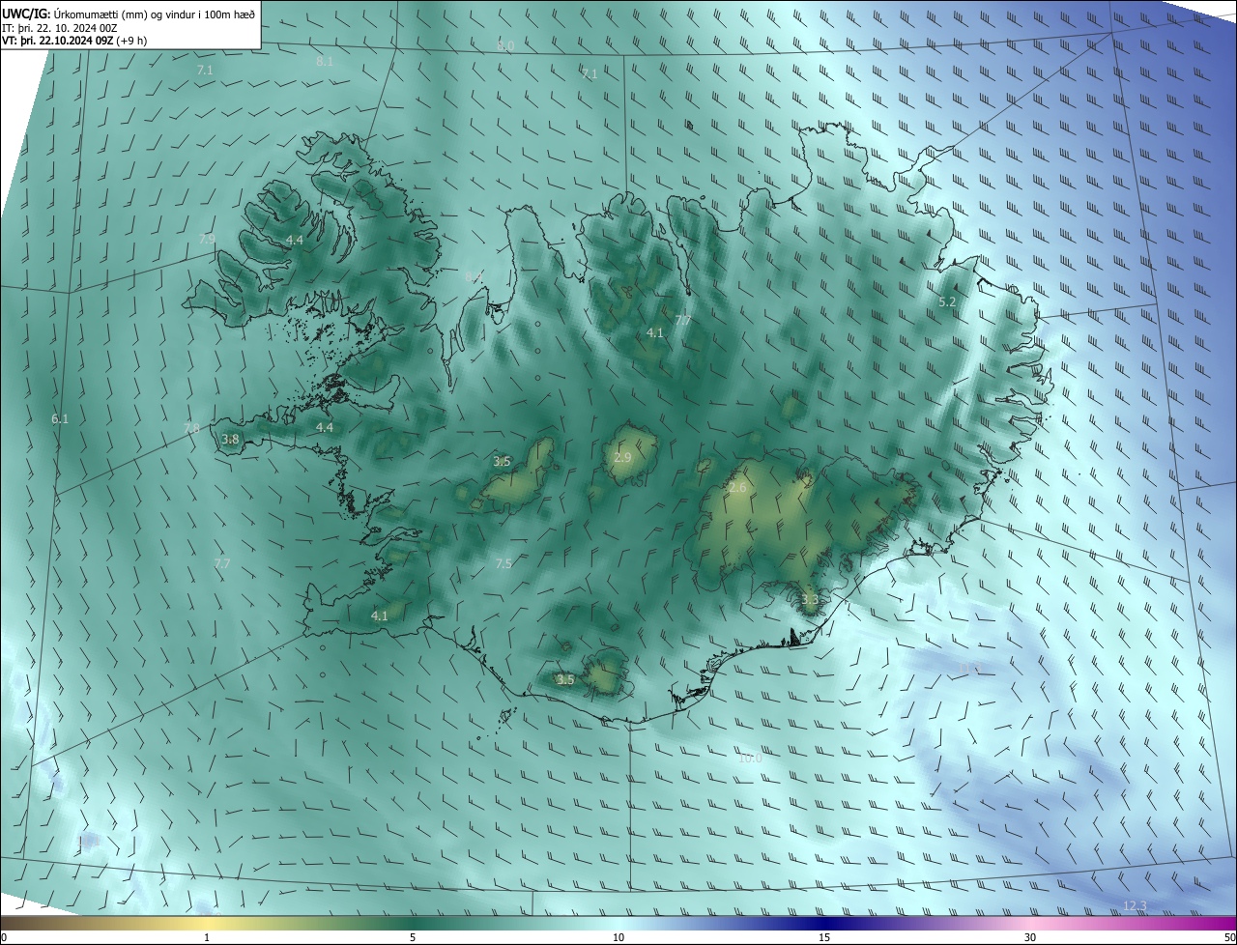
Task: Click the 'UWC/IG: Úrkomumætti (mm)' title line
Action: point(129,14)
